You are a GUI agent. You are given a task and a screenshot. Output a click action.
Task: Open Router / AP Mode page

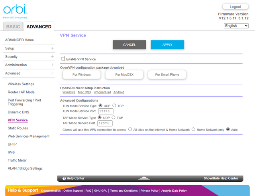pyautogui.click(x=21, y=92)
